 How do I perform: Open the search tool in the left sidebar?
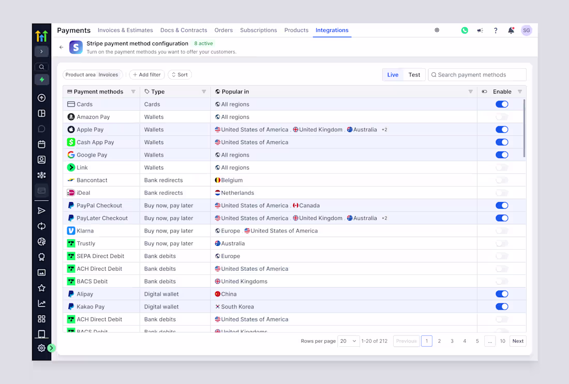(41, 67)
